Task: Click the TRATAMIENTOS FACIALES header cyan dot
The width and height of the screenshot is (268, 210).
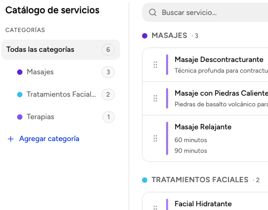Action: click(145, 180)
